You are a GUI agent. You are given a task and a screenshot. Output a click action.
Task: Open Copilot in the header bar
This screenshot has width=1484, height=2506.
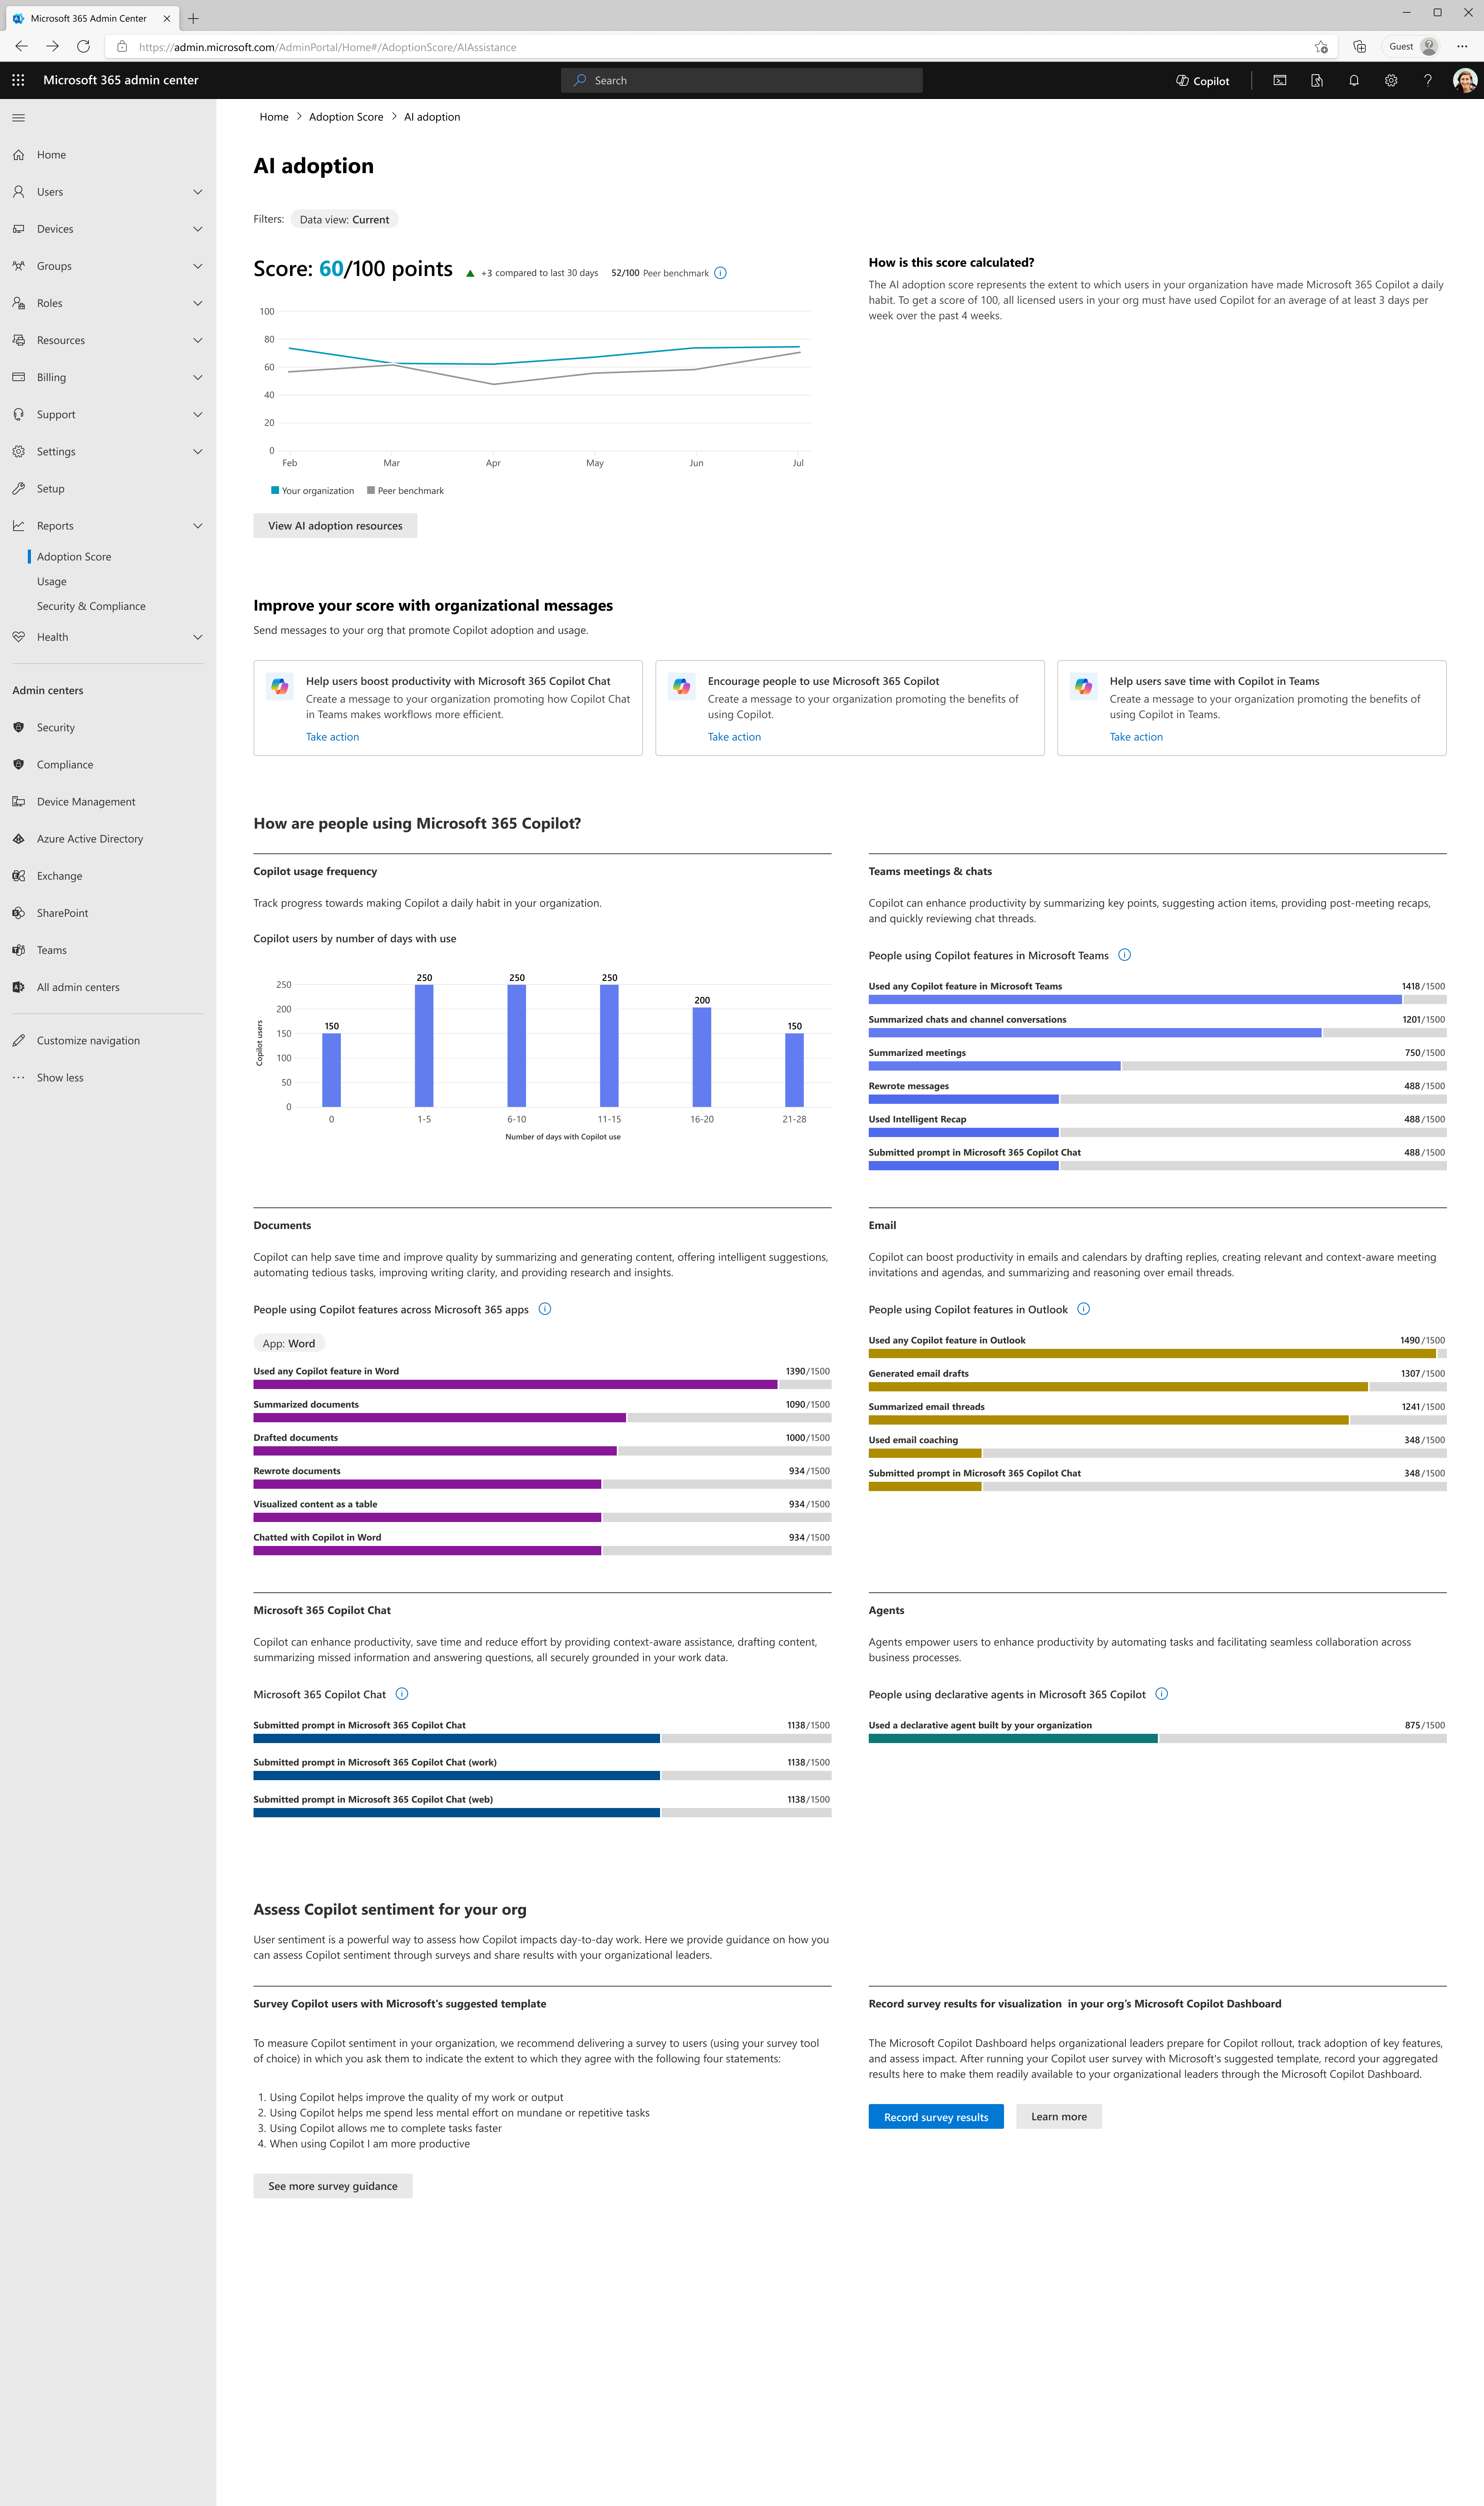(1203, 81)
